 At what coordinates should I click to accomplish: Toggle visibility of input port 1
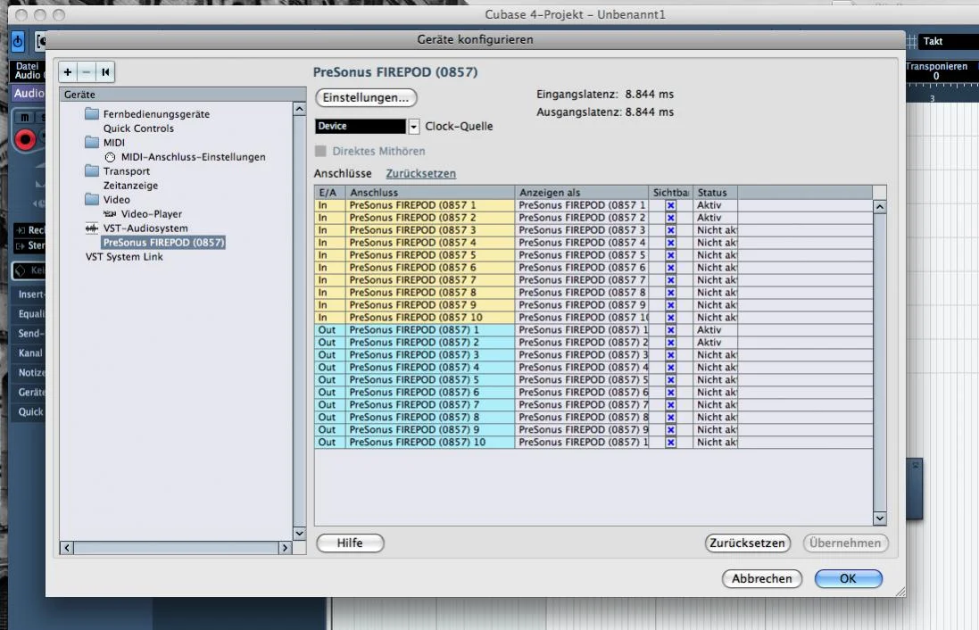tap(671, 205)
